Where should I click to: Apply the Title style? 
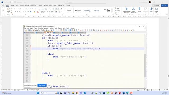(107, 11)
